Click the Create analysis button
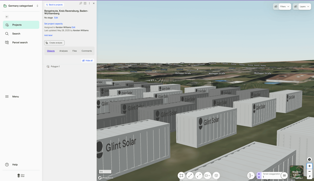 tap(54, 43)
